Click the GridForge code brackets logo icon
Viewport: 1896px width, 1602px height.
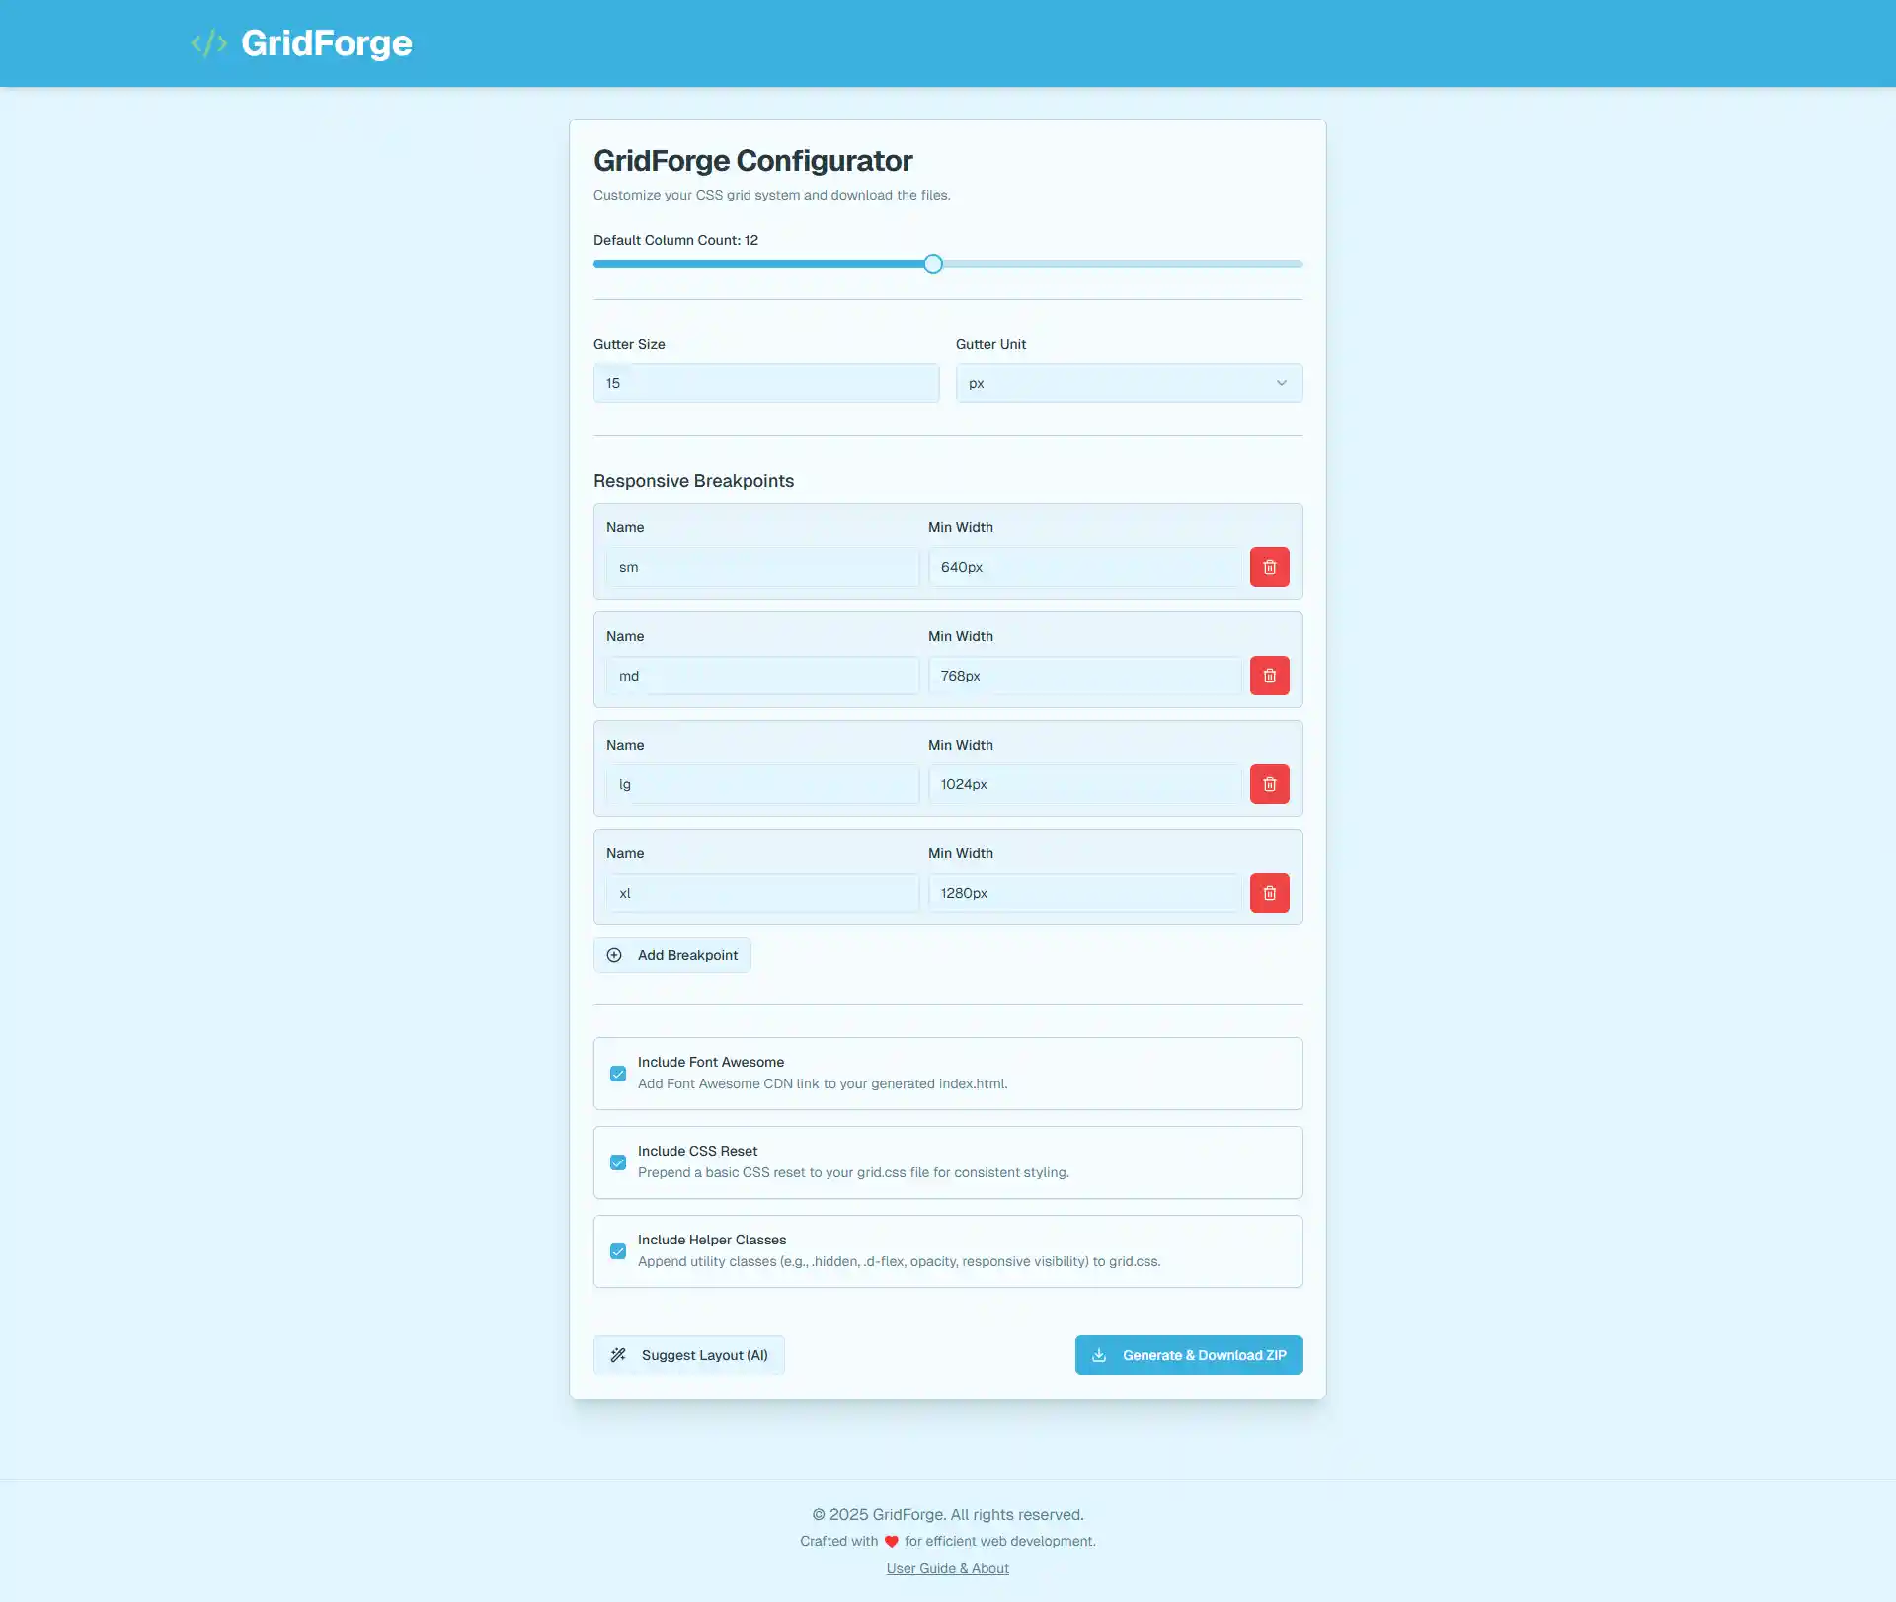pyautogui.click(x=208, y=43)
